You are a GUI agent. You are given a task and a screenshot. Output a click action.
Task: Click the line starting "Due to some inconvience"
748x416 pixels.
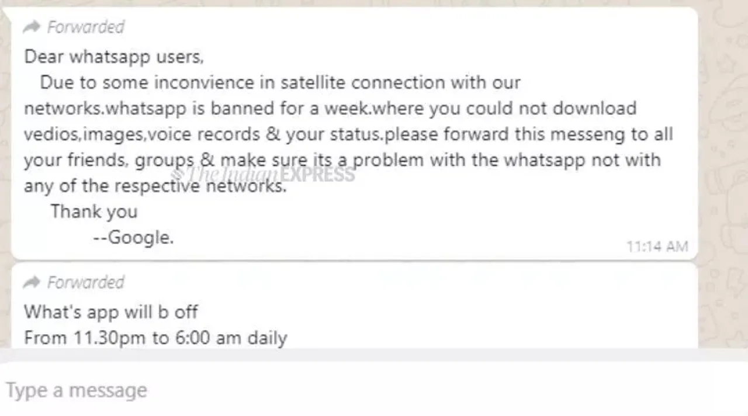(280, 82)
